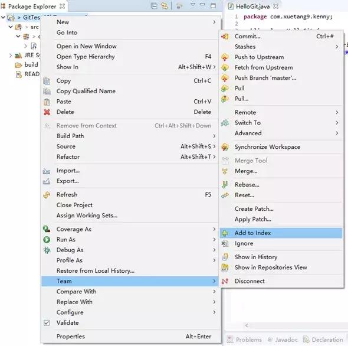The height and width of the screenshot is (346, 348).
Task: Open Package Explorer View Menu dropdown triangle
Action: [193, 5]
